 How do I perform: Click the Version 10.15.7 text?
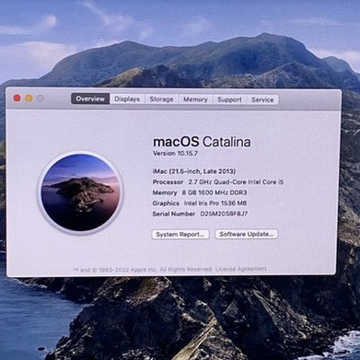175,153
